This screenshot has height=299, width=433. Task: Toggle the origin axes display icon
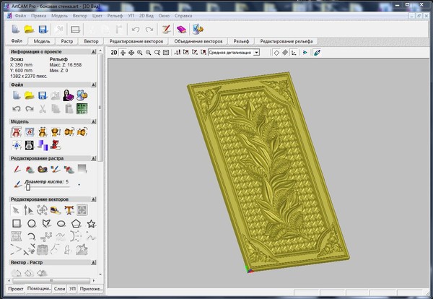click(x=294, y=53)
